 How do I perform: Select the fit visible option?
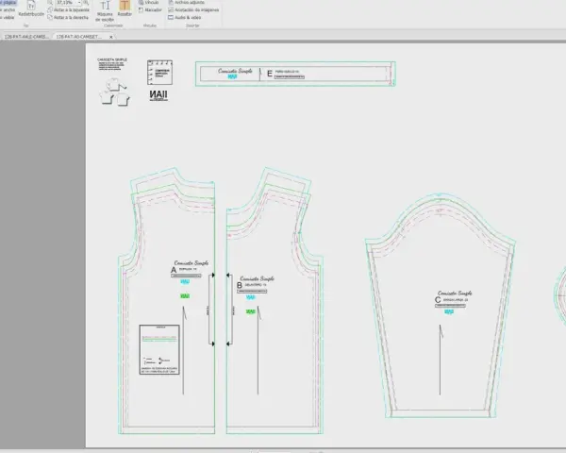[x=8, y=17]
